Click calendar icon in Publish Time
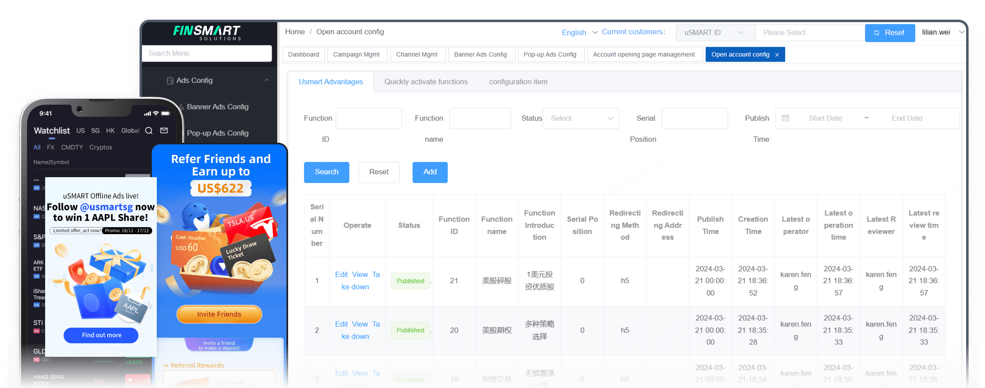Viewport: 985px width, 388px height. click(785, 118)
